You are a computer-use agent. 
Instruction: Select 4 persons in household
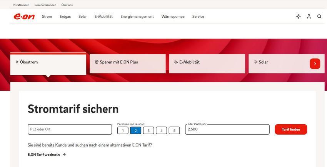coord(162,131)
